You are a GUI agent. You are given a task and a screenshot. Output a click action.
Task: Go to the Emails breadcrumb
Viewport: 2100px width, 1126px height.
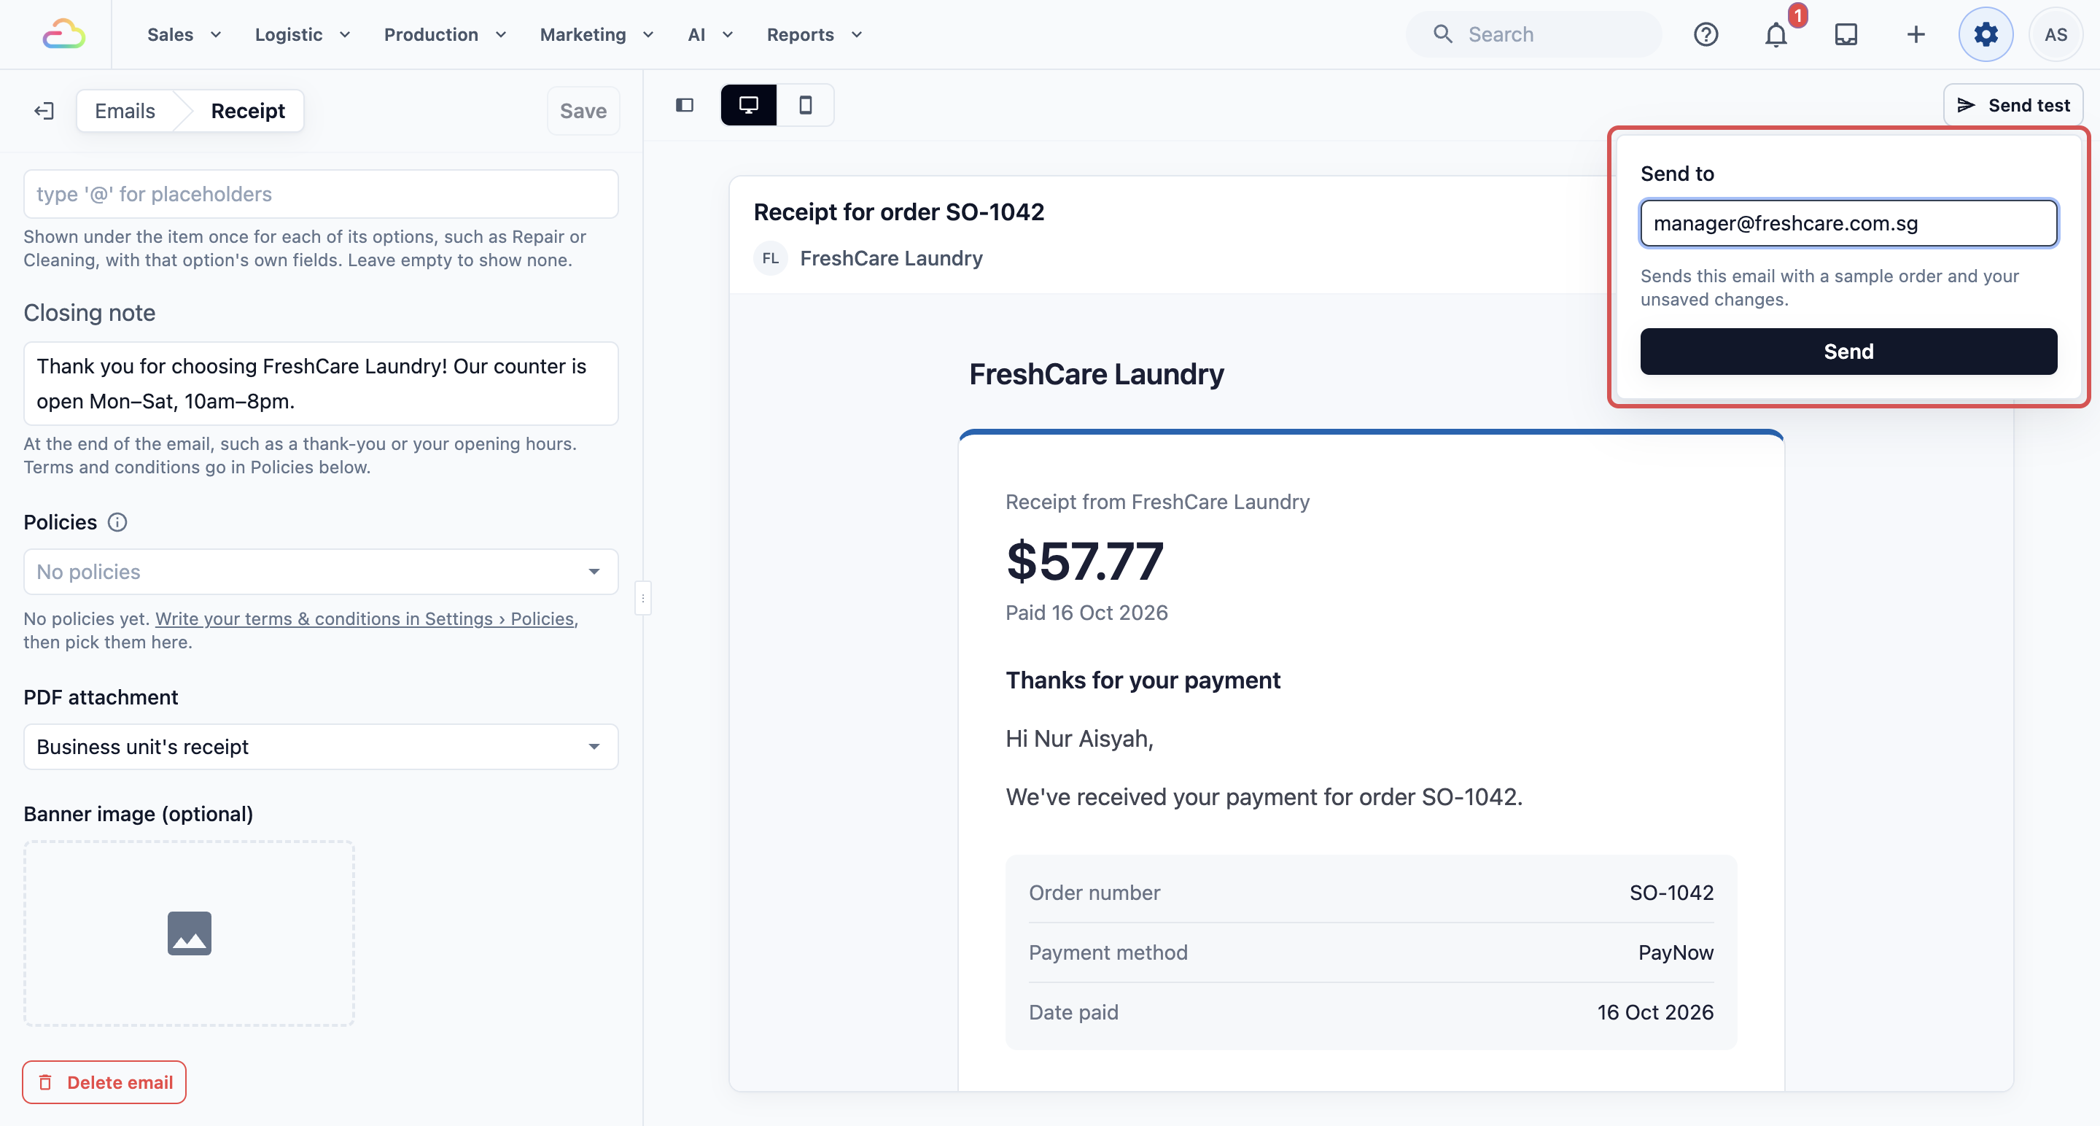pyautogui.click(x=125, y=111)
